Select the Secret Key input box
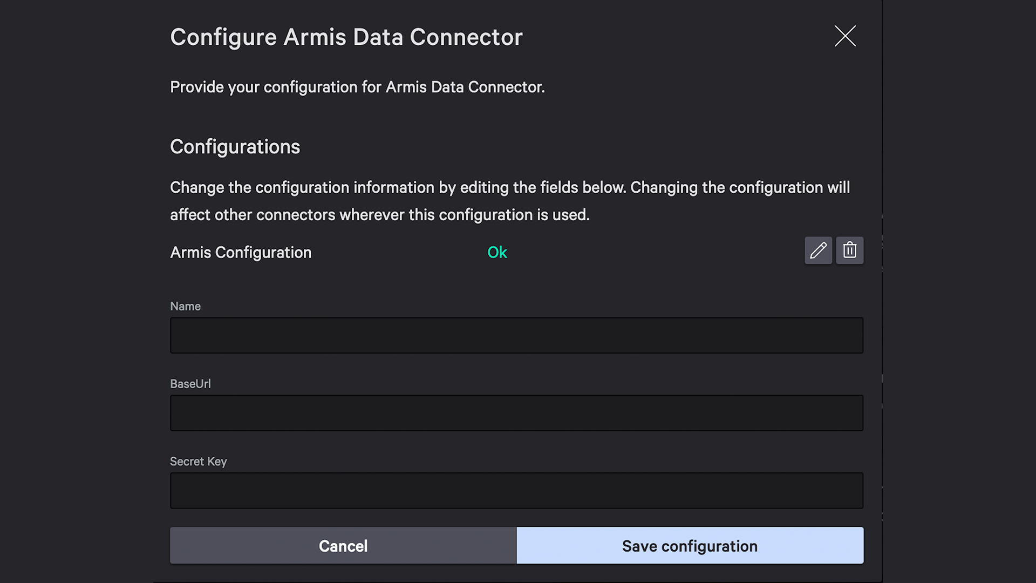Screen dimensions: 1036x583 point(516,491)
